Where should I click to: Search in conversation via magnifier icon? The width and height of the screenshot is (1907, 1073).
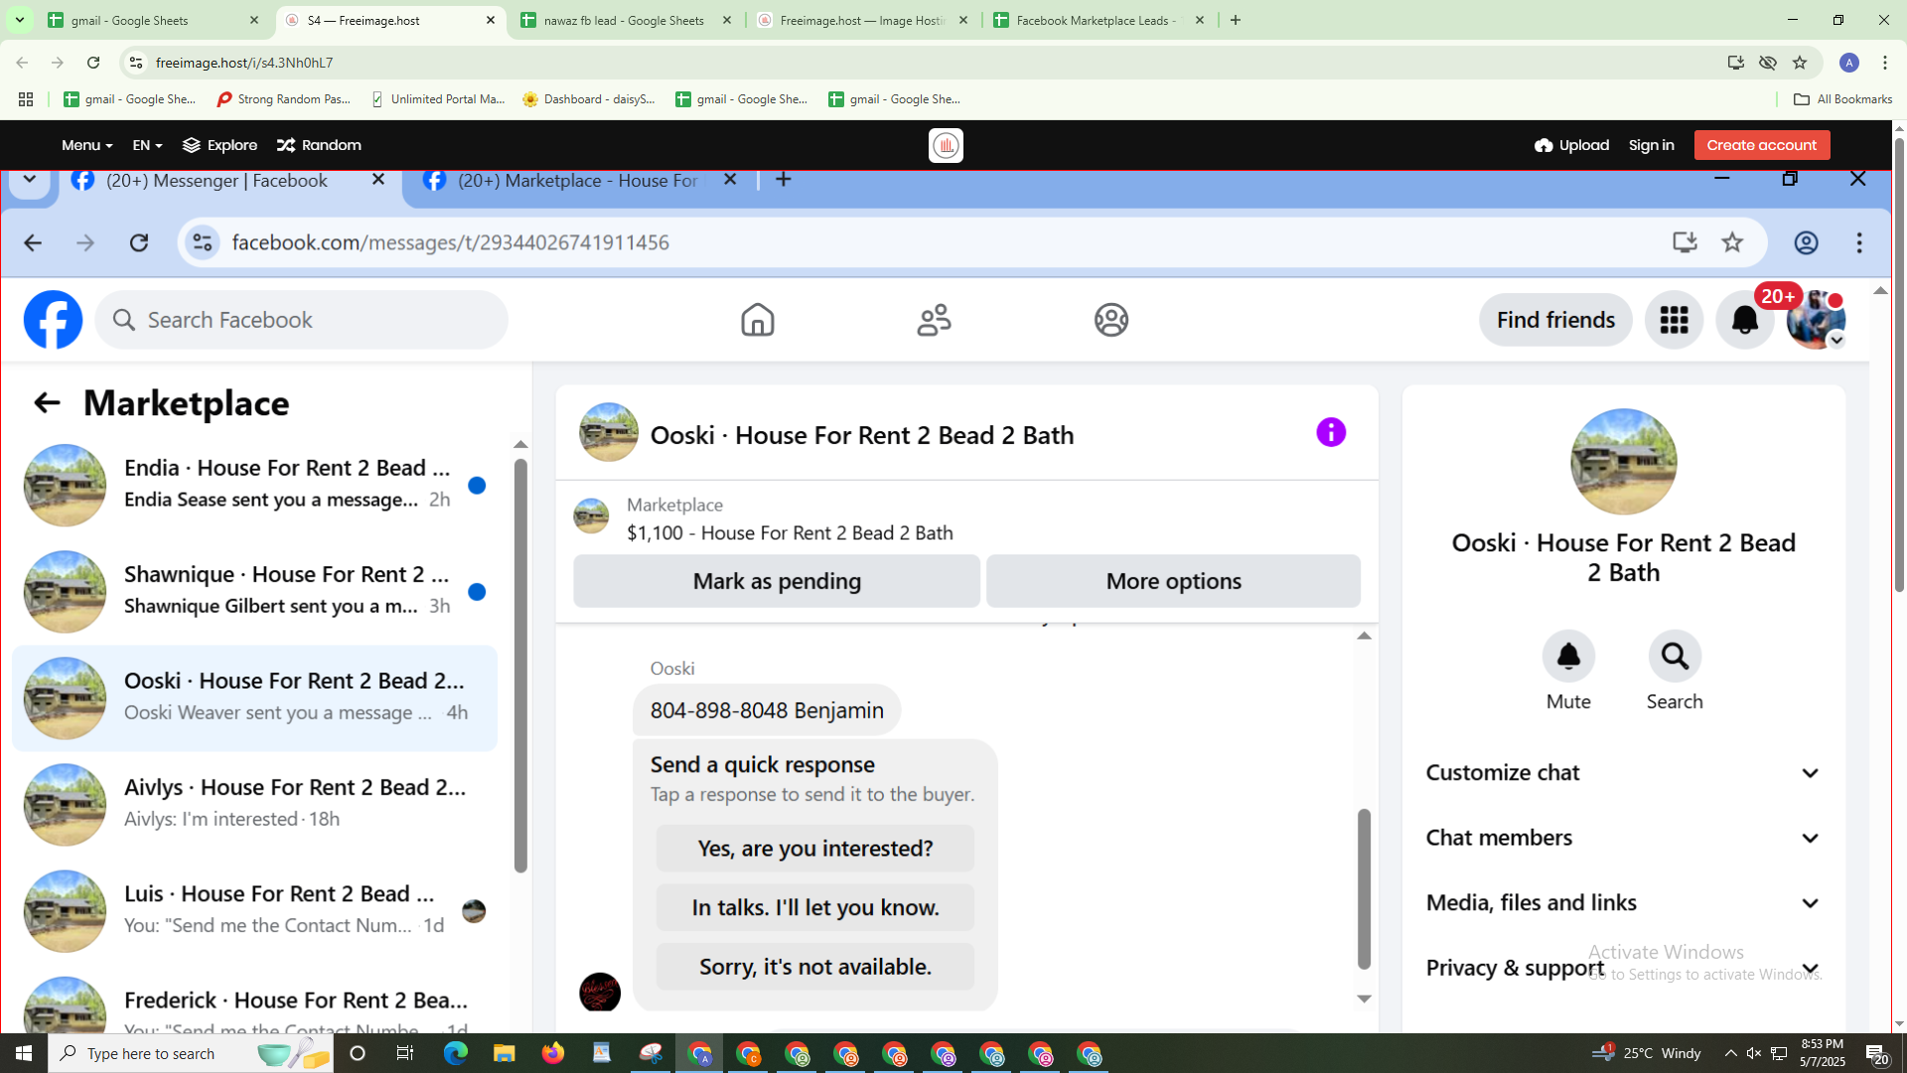pos(1675,657)
